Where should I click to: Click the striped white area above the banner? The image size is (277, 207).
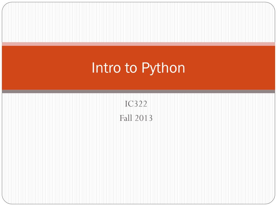[138, 22]
